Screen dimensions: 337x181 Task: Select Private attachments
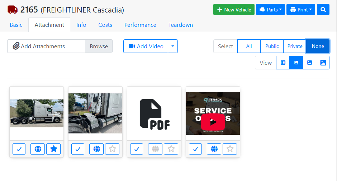[x=295, y=46]
